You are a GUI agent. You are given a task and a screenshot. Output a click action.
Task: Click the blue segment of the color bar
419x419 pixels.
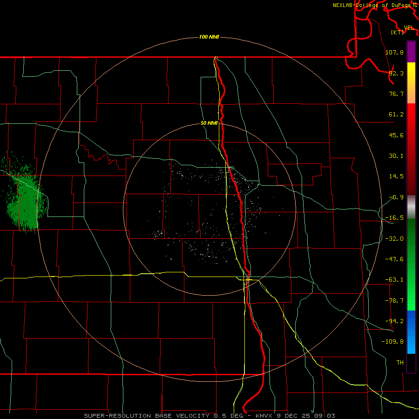[x=411, y=332]
